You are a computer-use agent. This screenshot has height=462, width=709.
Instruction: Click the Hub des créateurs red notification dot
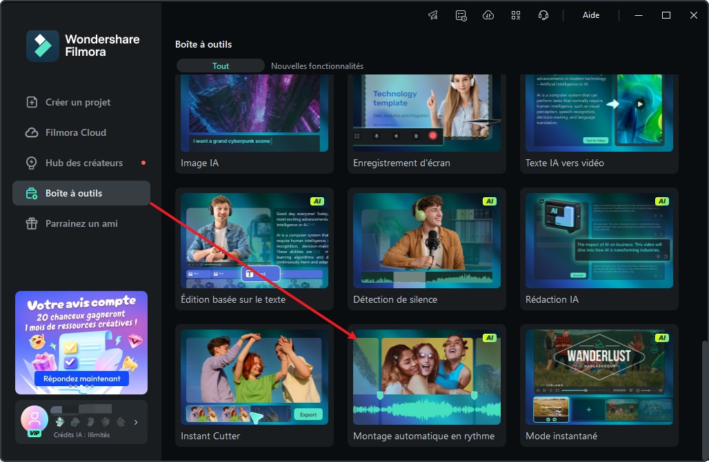coord(143,163)
